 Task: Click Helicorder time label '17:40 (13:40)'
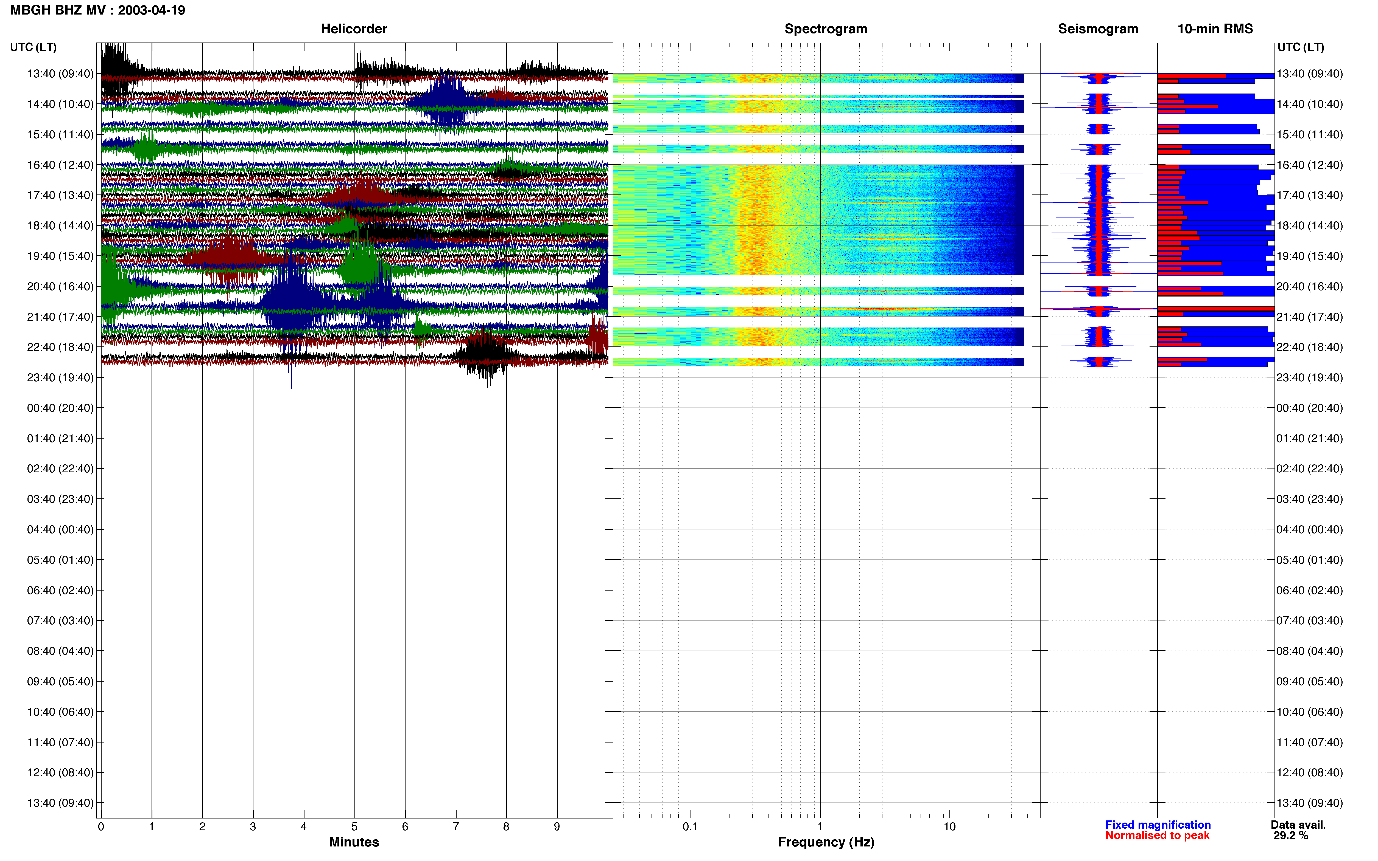point(60,195)
